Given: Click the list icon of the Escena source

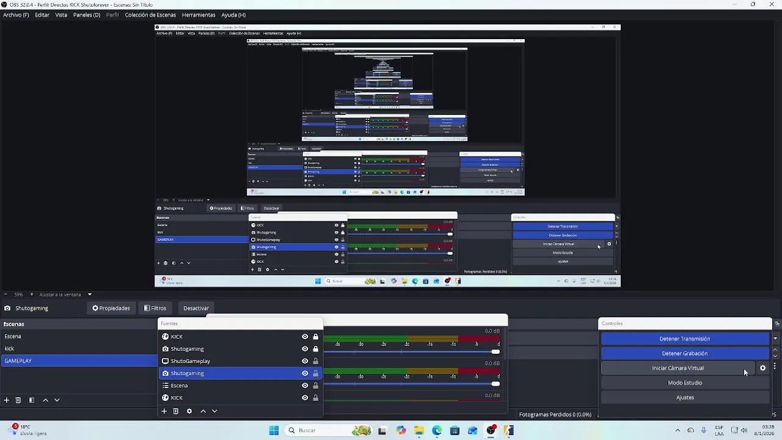Looking at the screenshot, I should pyautogui.click(x=165, y=386).
